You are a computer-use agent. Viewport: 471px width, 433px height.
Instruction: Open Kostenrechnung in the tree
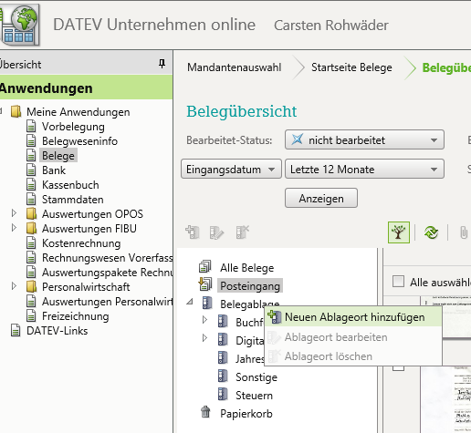pos(81,243)
